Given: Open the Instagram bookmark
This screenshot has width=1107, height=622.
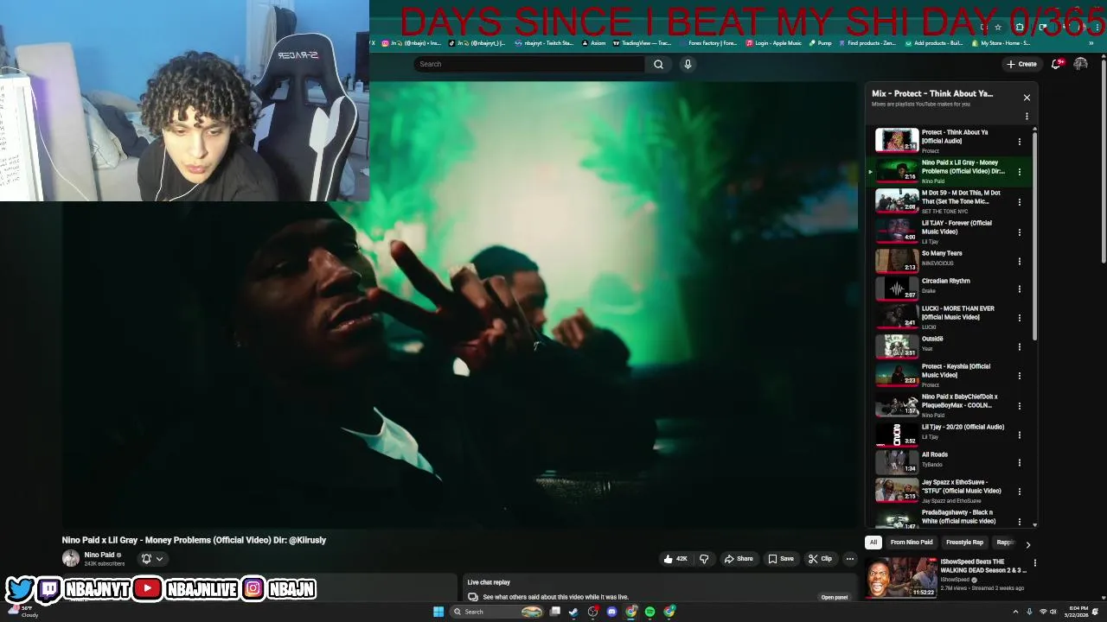Looking at the screenshot, I should coord(412,43).
